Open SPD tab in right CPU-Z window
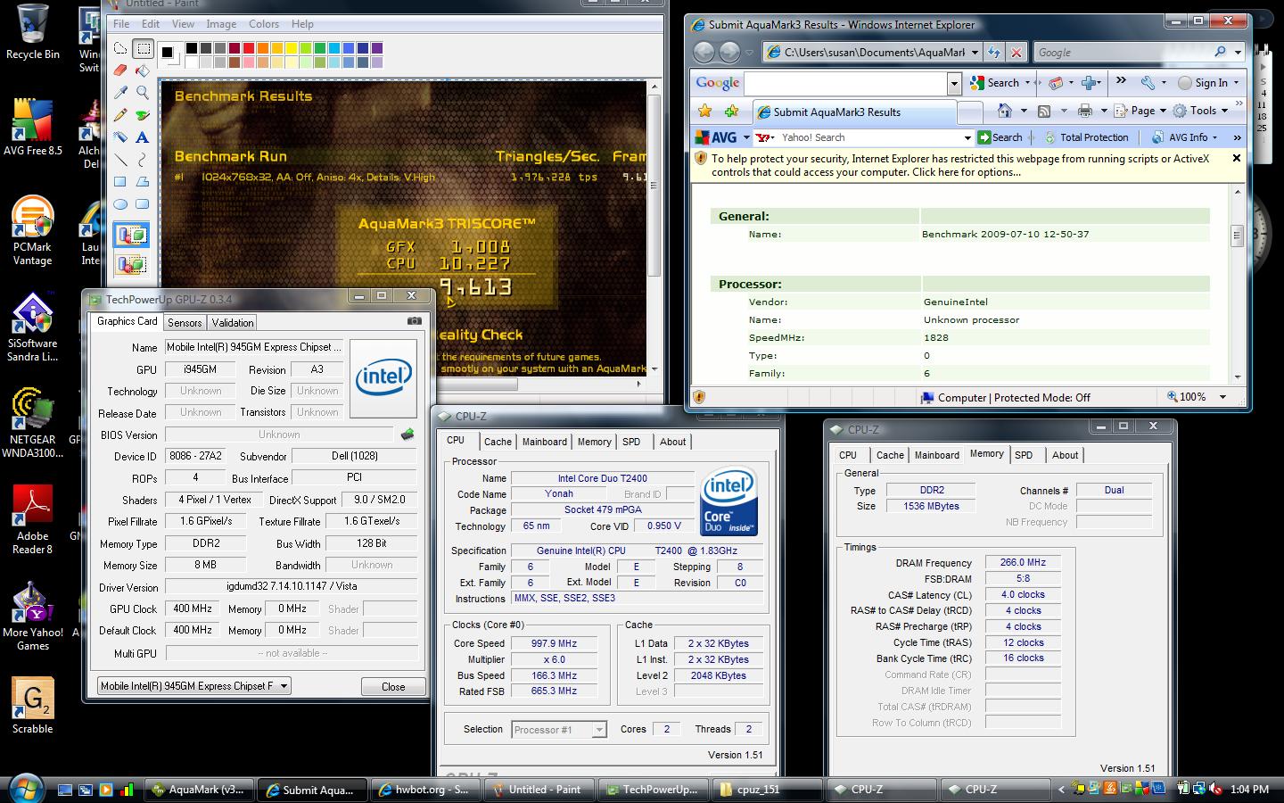The width and height of the screenshot is (1284, 803). tap(1024, 455)
